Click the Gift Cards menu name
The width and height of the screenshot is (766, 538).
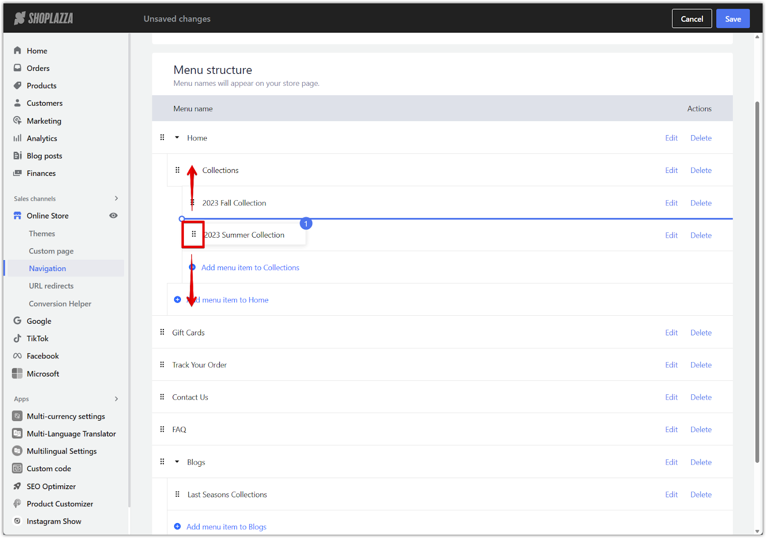point(188,332)
